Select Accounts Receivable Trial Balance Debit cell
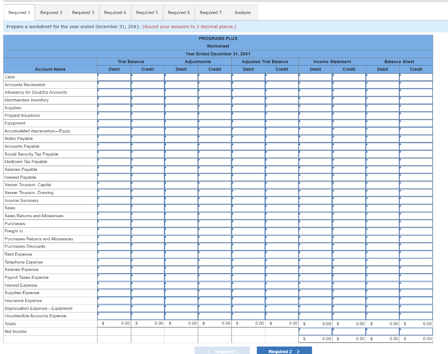The width and height of the screenshot is (448, 354). 114,85
